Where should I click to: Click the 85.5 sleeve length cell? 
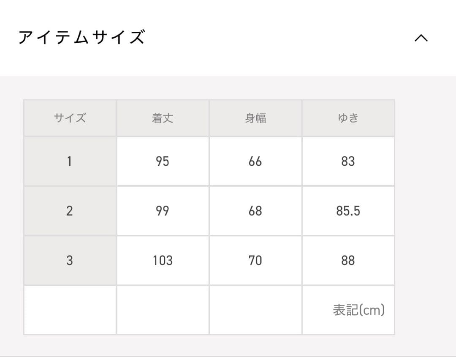coord(348,211)
